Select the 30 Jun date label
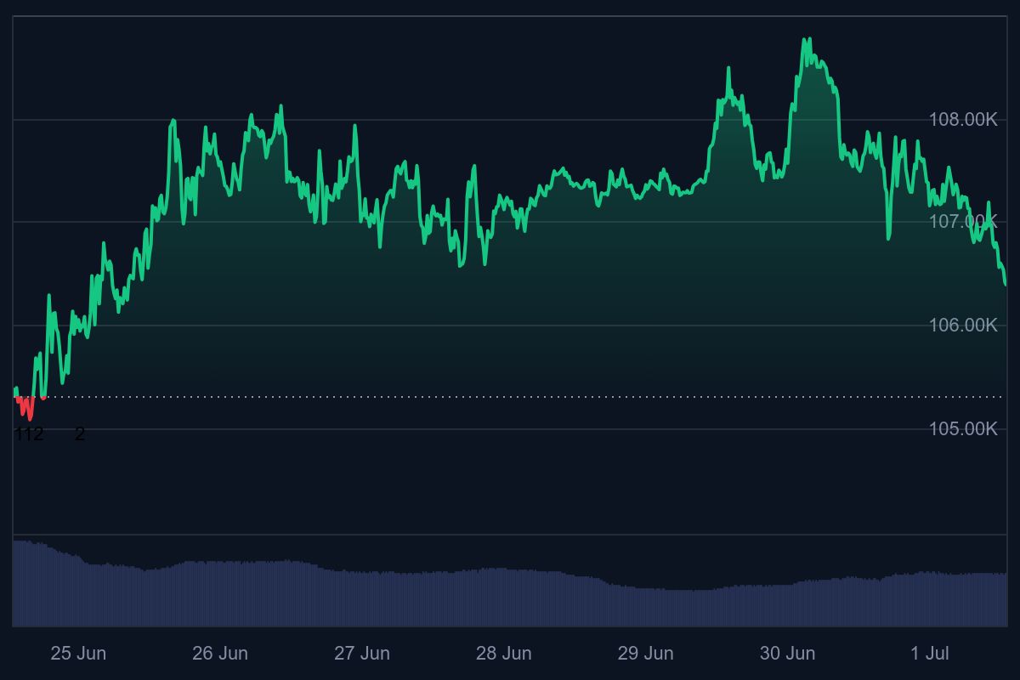 787,653
